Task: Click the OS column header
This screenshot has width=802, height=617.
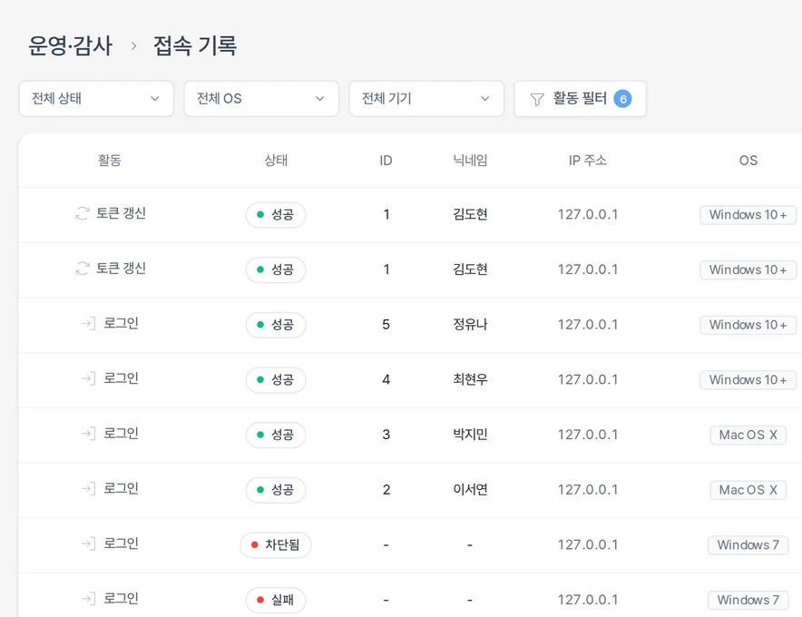Action: pos(748,161)
